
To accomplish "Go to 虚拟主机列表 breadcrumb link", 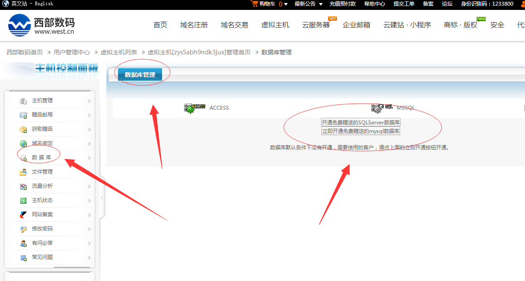I will [x=119, y=52].
